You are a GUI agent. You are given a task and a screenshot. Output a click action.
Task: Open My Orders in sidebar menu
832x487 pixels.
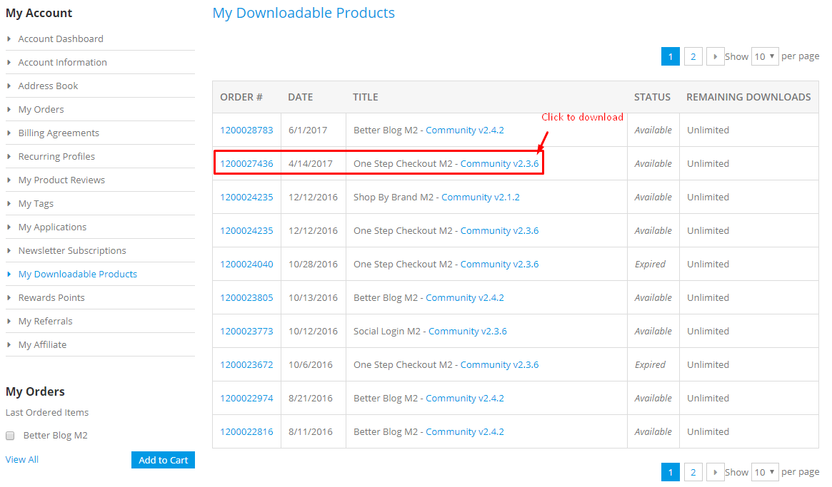point(41,109)
